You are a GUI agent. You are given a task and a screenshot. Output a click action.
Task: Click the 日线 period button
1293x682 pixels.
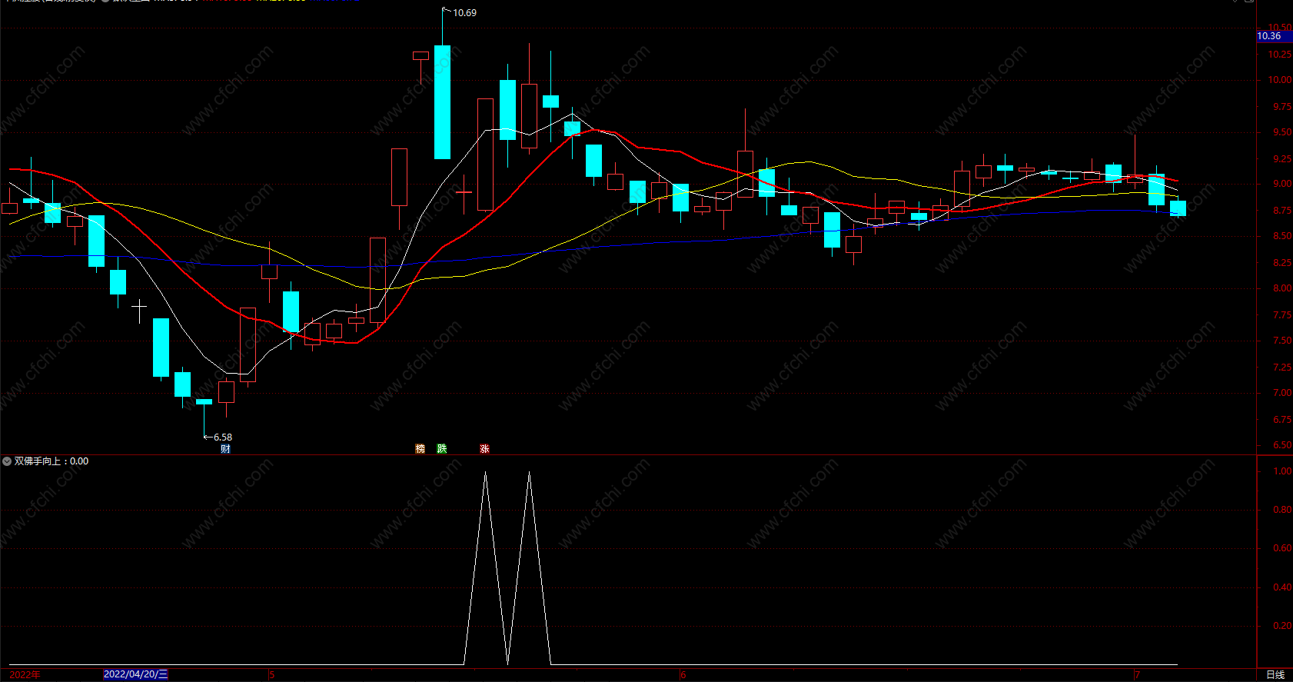pos(1275,675)
